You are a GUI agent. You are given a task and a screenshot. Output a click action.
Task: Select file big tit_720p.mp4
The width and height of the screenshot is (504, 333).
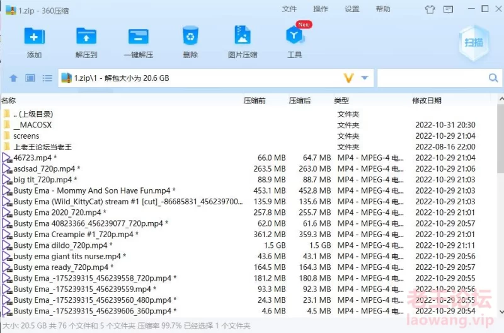pyautogui.click(x=45, y=180)
